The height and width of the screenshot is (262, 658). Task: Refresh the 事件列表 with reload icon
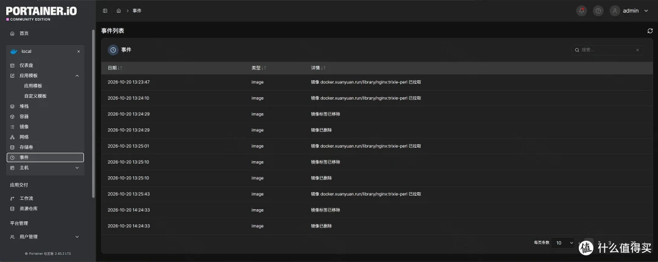coord(650,30)
